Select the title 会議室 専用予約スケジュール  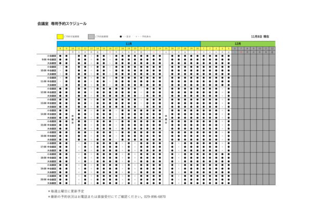(x=62, y=24)
